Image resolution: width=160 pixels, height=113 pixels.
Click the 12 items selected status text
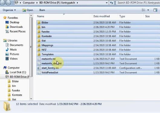click(27, 104)
